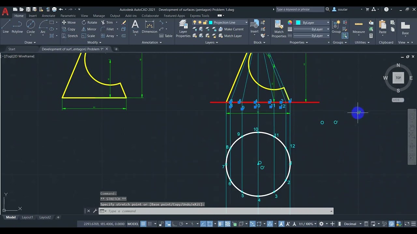Toggle snap mode in status bar

coord(150,224)
